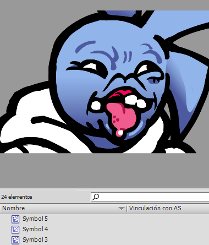209x245 pixels.
Task: Click the Symbol 3 movie clip icon
Action: tap(15, 240)
